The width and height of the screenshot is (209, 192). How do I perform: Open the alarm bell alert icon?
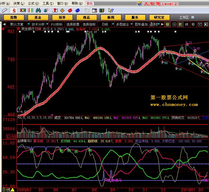coord(46,10)
